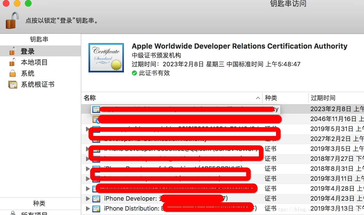Click the 2019年4月23日 expiry cell
The height and width of the screenshot is (215, 364).
[337, 199]
